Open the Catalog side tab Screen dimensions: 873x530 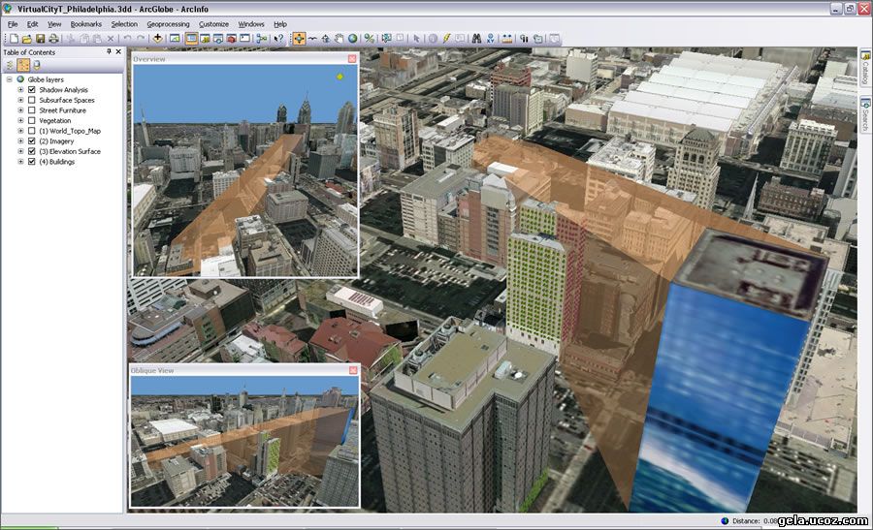coord(866,67)
